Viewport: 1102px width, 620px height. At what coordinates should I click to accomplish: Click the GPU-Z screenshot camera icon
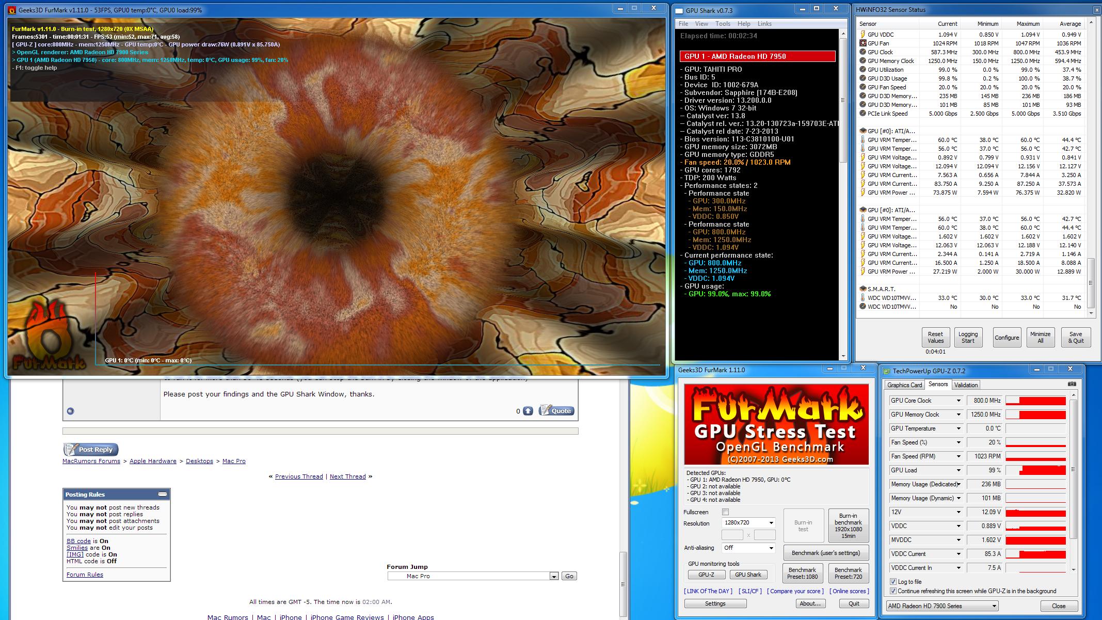point(1072,384)
